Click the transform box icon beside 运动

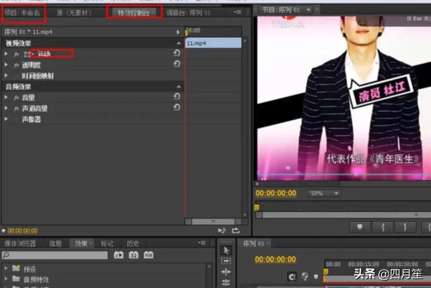tap(27, 54)
